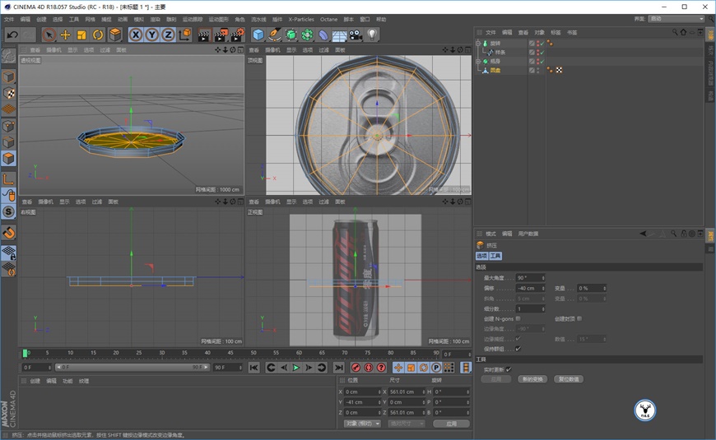Click the 最大角度 field showing 90°
Viewport: 716px width, 440px height.
(x=530, y=278)
